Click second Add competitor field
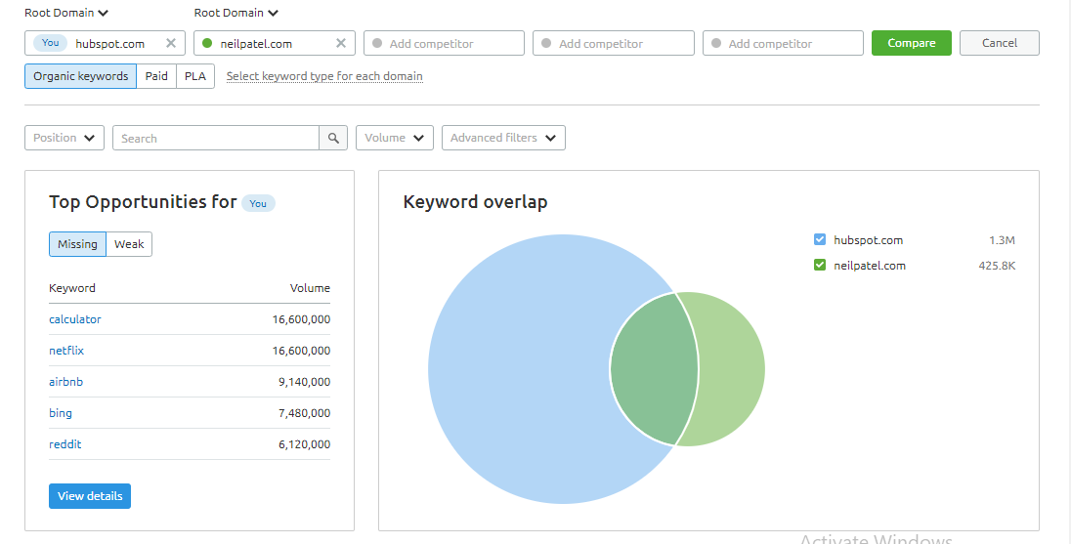This screenshot has width=1071, height=544. click(x=614, y=43)
